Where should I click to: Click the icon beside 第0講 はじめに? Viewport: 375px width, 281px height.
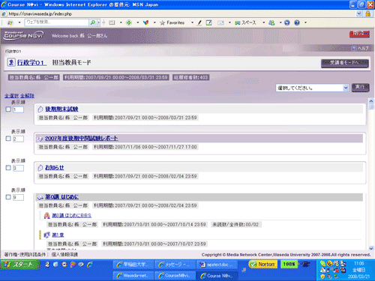point(40,197)
